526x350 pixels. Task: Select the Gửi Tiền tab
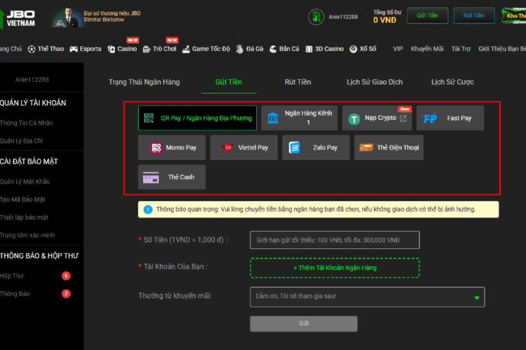tap(229, 82)
